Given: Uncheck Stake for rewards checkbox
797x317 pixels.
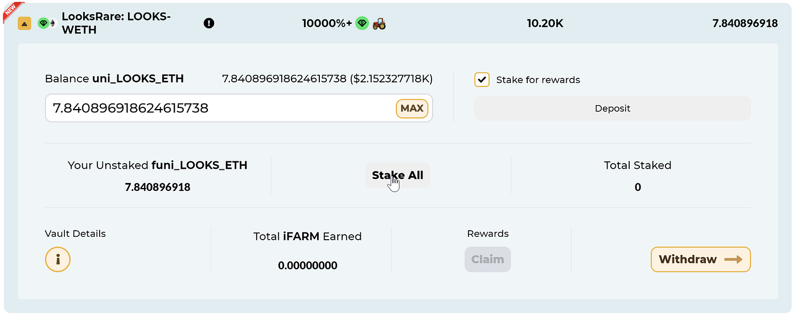Looking at the screenshot, I should click(x=482, y=80).
